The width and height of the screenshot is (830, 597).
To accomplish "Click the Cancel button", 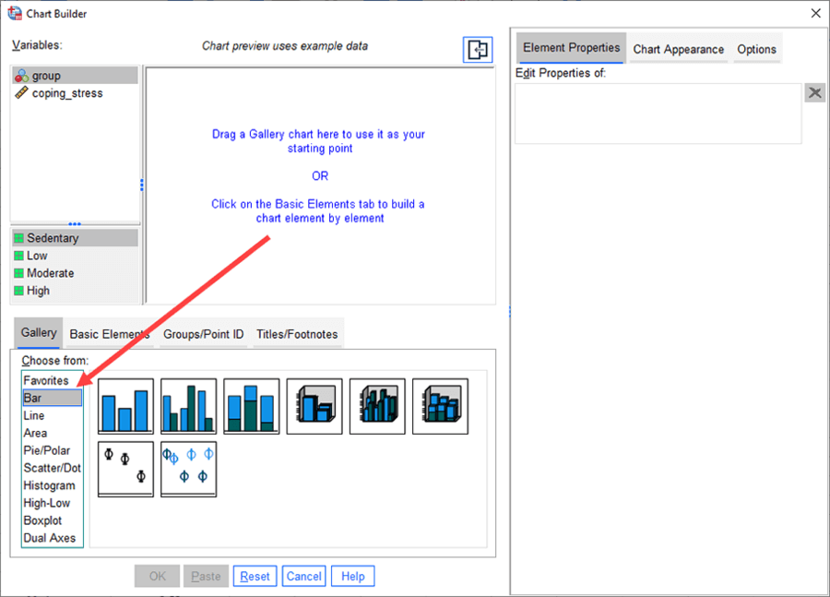I will [x=303, y=576].
